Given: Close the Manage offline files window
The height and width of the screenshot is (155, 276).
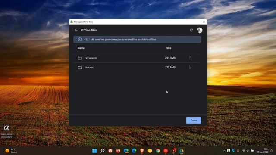Looking at the screenshot, I should click(204, 22).
